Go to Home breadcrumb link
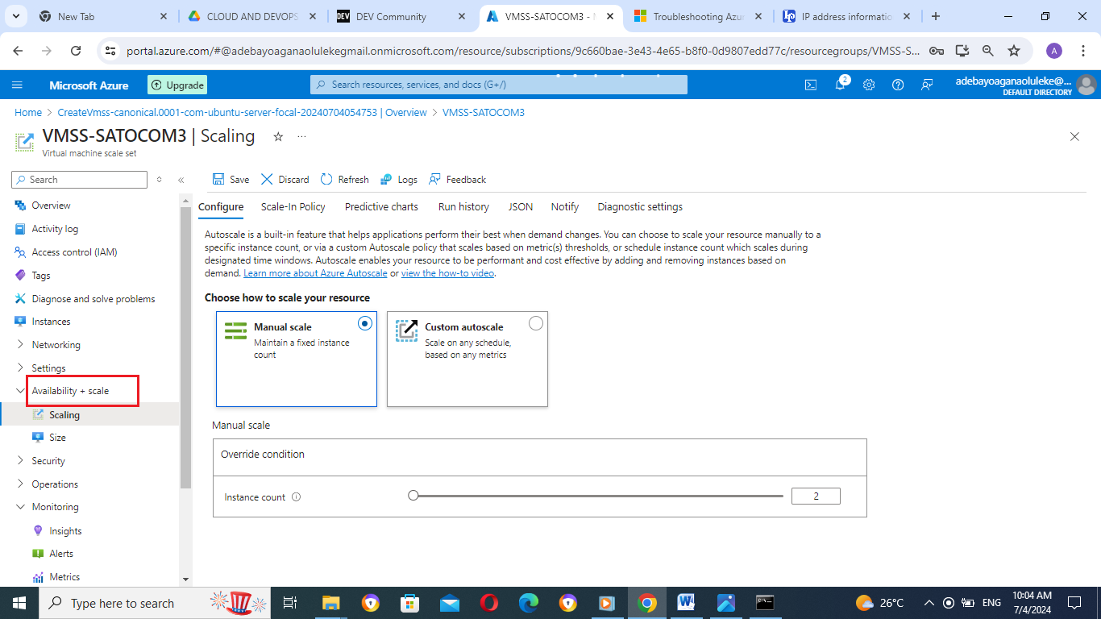Screen dimensions: 1101x619 click(28, 113)
